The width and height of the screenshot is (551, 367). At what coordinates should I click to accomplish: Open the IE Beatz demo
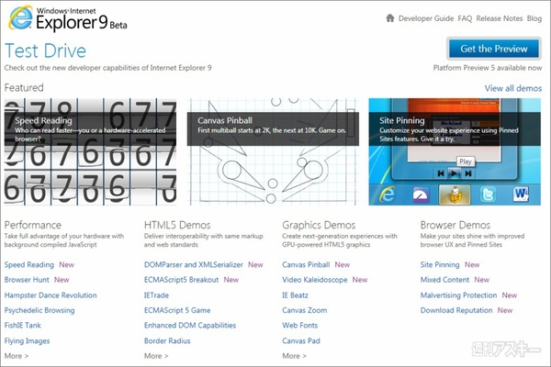point(295,295)
